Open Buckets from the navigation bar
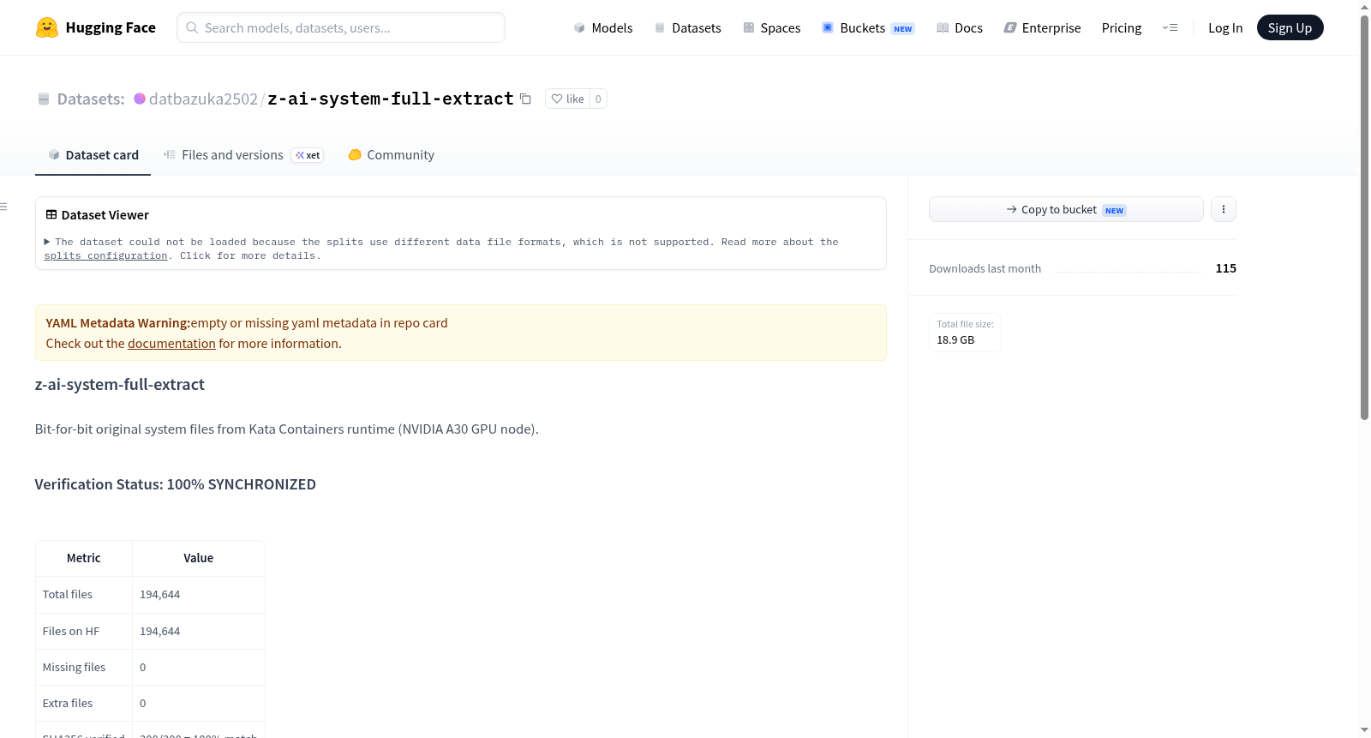Viewport: 1371px width, 738px height. coord(868,27)
